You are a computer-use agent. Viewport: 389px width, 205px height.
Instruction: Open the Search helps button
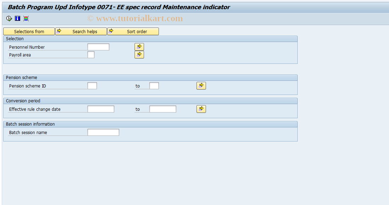pyautogui.click(x=81, y=31)
